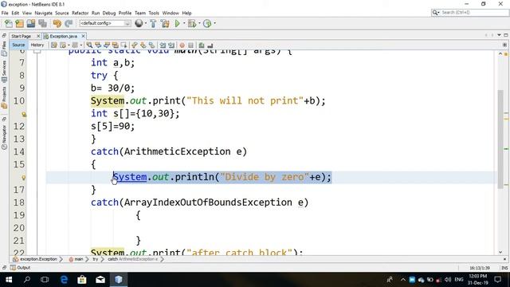Viewport: 510px width, 287px height.
Task: Click the Start Macro Recording red icon
Action: coord(182,45)
